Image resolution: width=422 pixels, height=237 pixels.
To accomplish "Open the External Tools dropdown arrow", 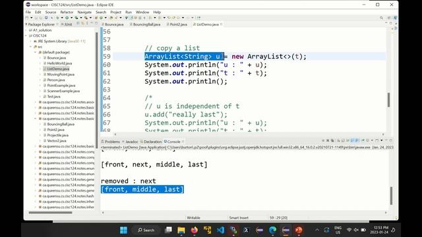I will point(90,18).
